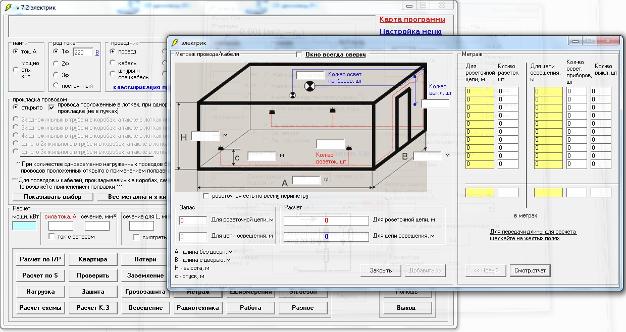
Task: Tick the ток с запасом checkbox
Action: click(51, 237)
